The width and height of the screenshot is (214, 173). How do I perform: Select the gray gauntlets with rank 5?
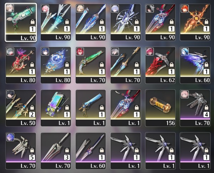point(21,151)
